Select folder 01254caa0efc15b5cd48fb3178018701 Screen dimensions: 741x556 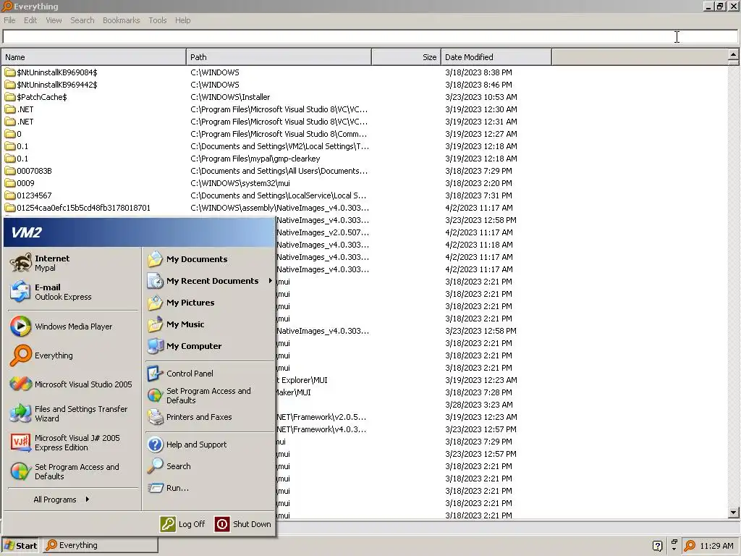pos(83,208)
